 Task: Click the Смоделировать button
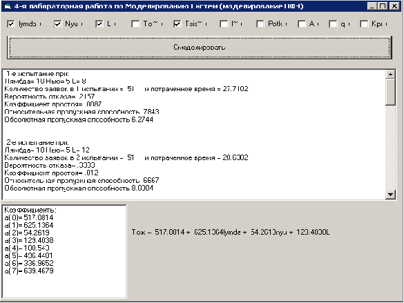click(200, 48)
